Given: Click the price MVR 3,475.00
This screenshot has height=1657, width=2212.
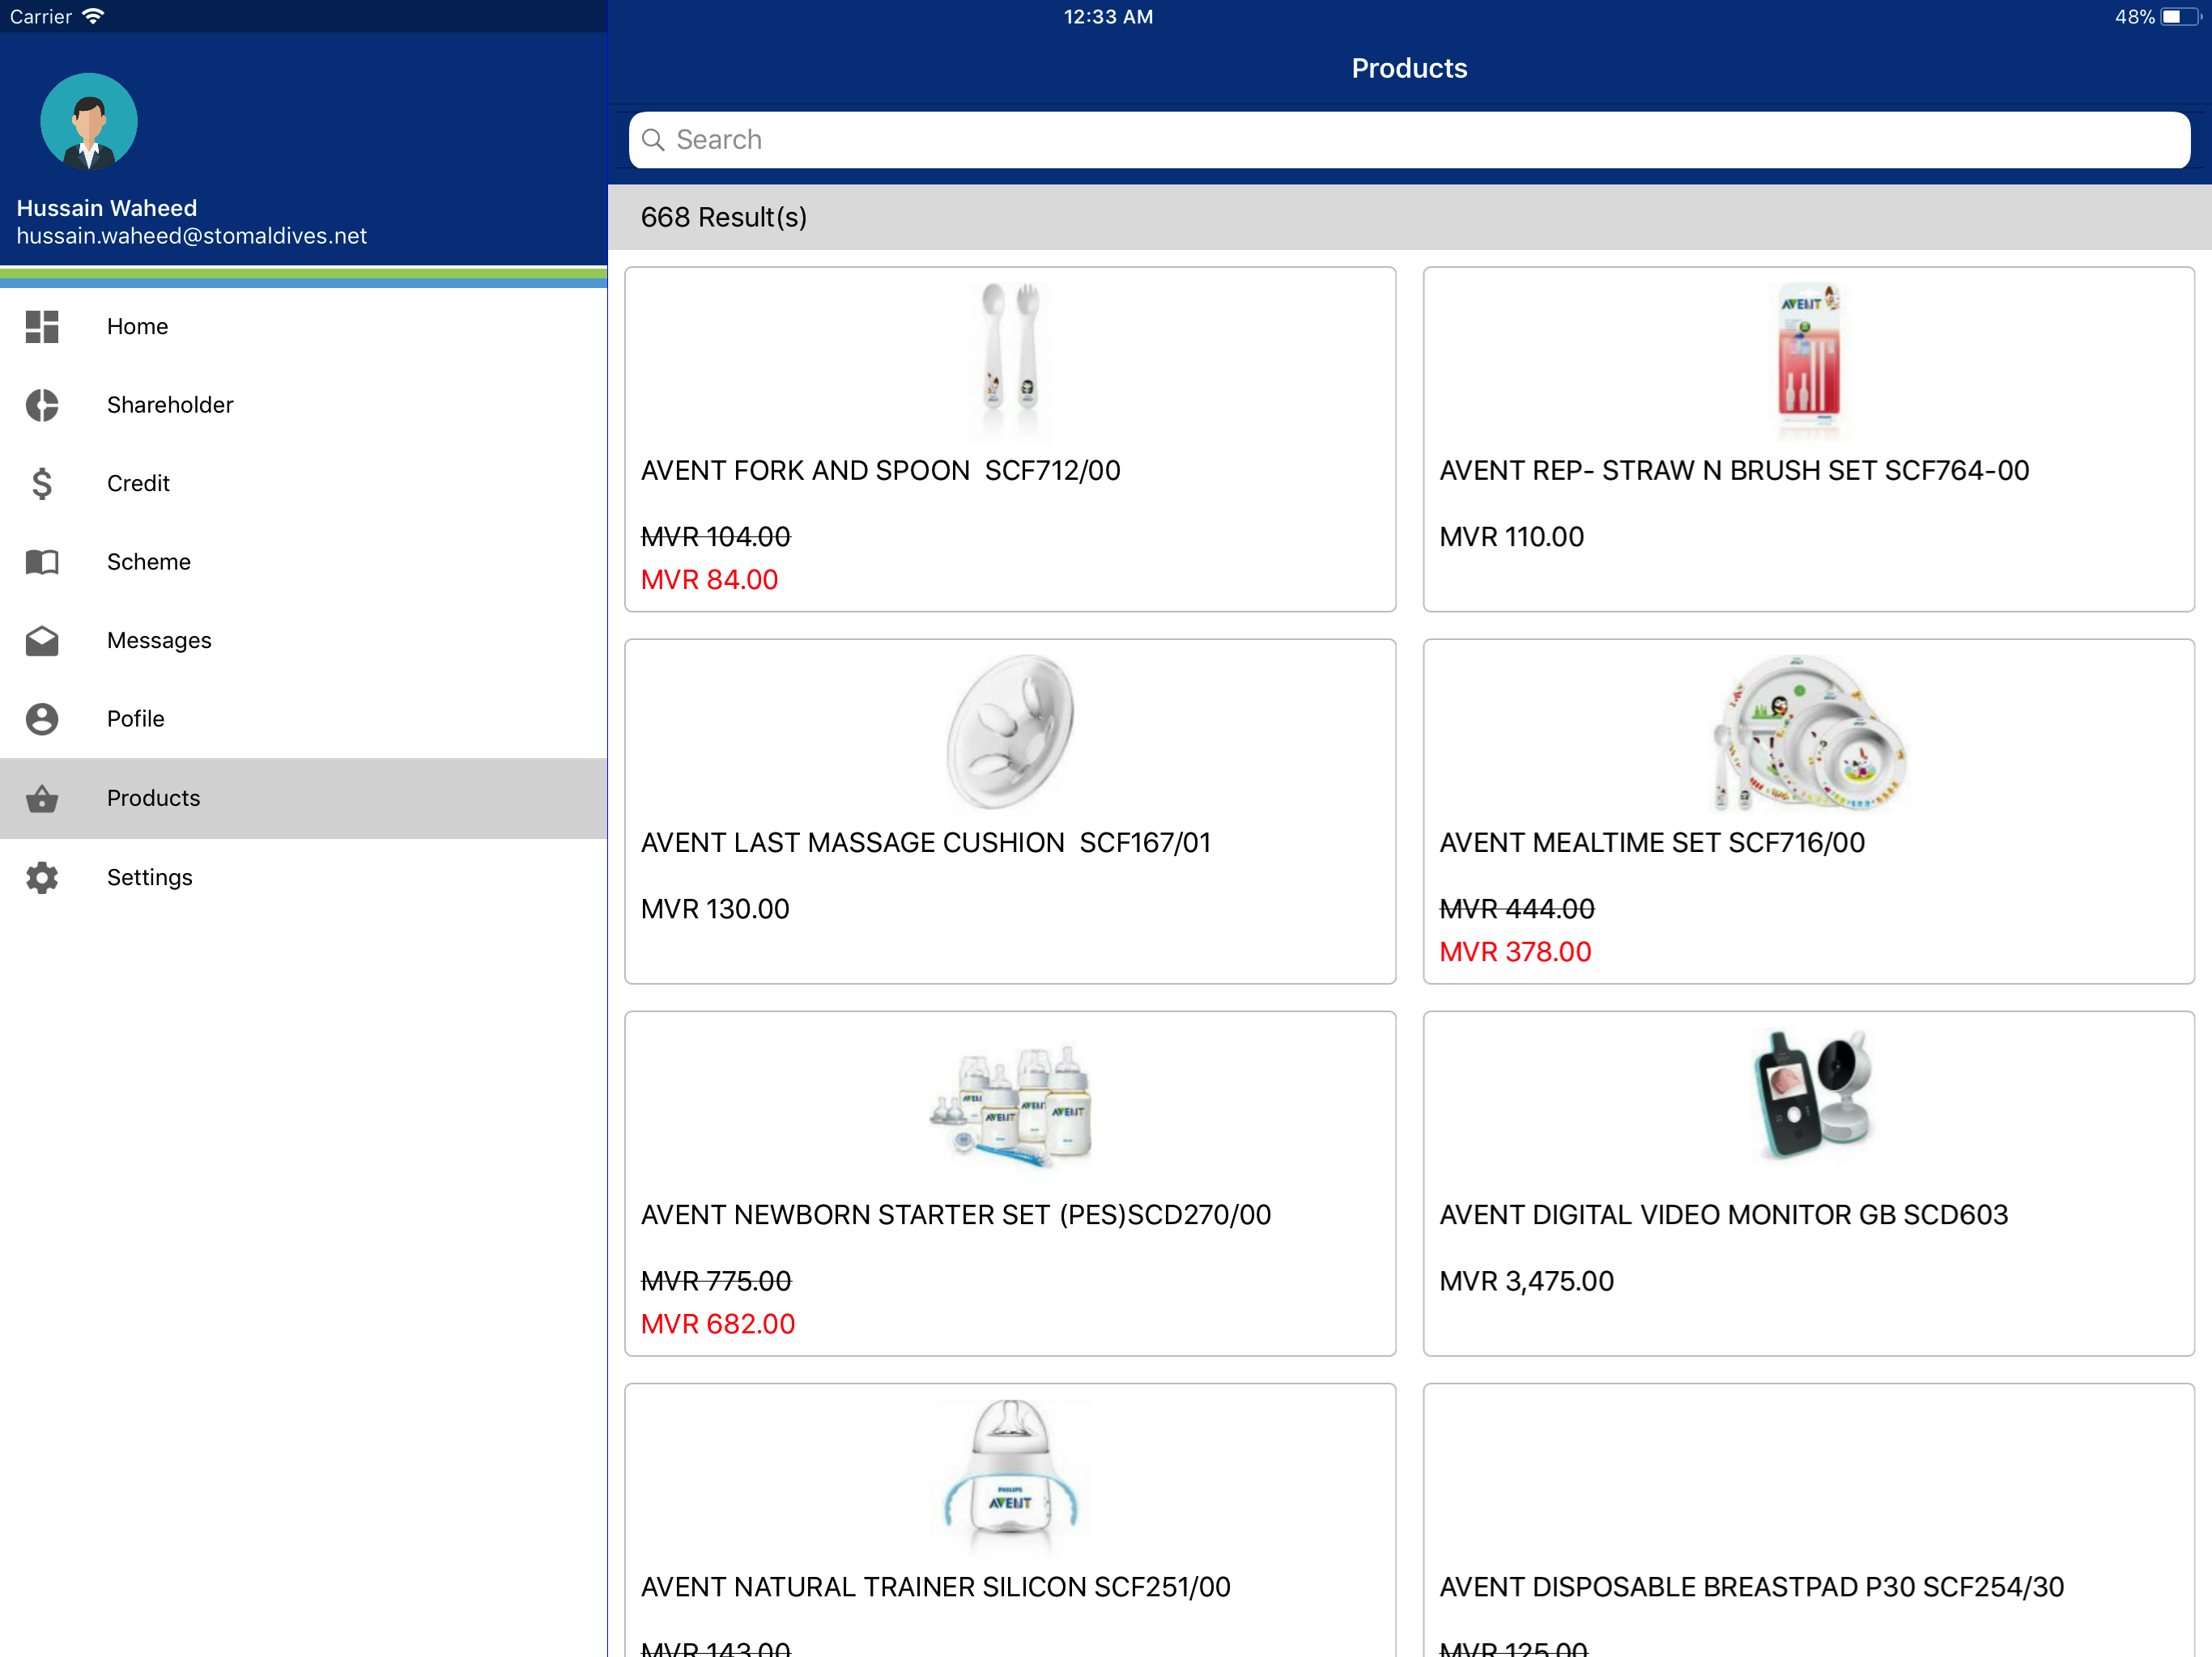Looking at the screenshot, I should [1526, 1282].
